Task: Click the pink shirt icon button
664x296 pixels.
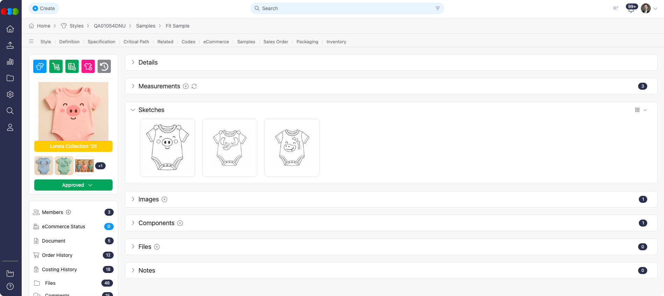Action: 88,66
